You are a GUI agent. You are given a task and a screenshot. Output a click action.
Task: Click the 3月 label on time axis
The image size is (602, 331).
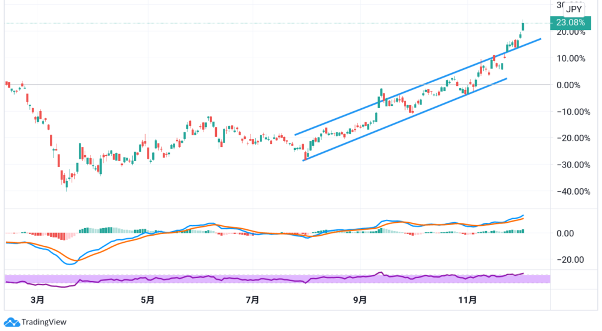coord(38,300)
